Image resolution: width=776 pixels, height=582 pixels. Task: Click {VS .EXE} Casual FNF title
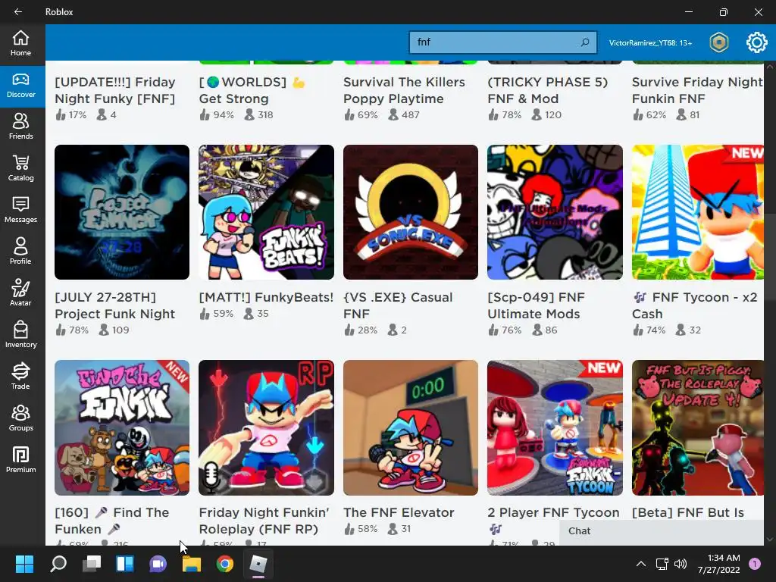[398, 305]
